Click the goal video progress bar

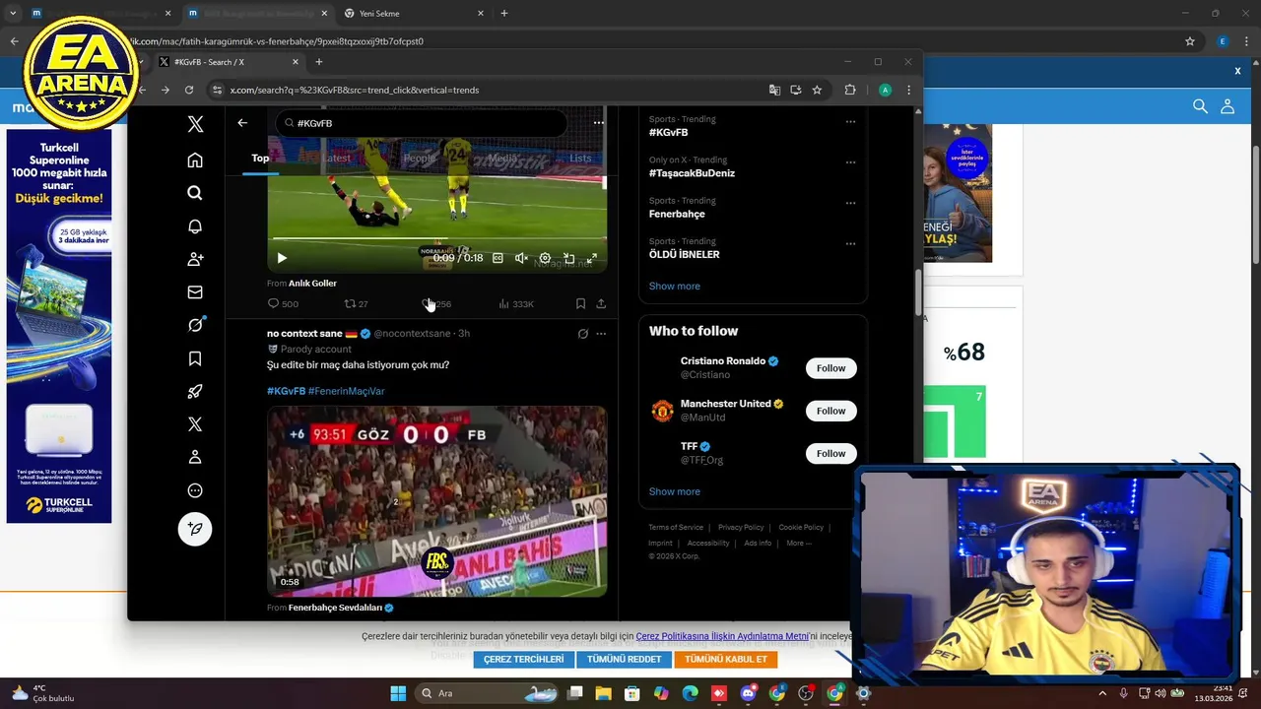tap(437, 238)
